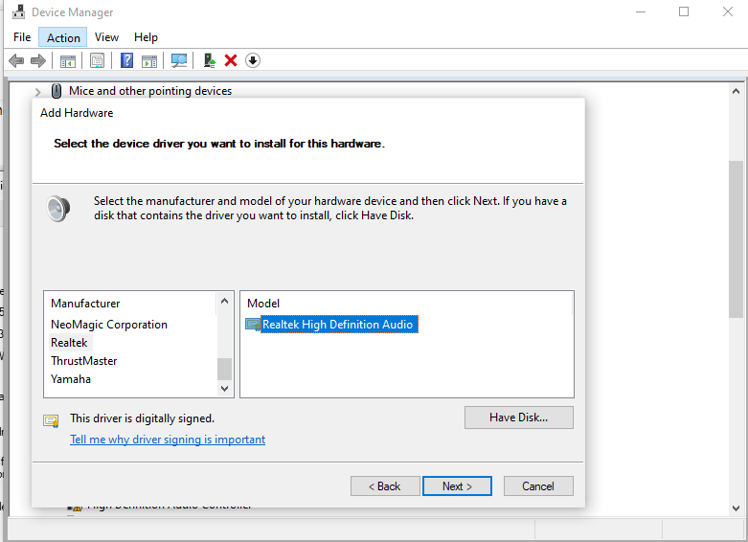Expand Mice and other pointing devices
The image size is (748, 542).
(x=37, y=92)
